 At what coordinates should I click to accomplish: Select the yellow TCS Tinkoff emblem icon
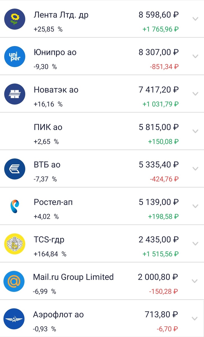[15, 244]
